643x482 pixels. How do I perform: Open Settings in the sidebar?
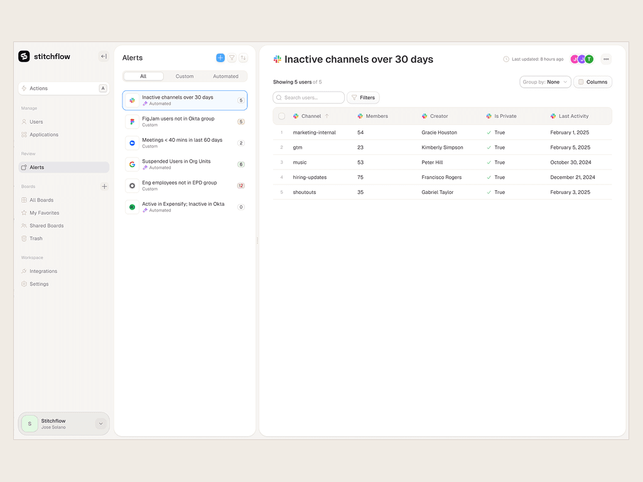(x=63, y=284)
